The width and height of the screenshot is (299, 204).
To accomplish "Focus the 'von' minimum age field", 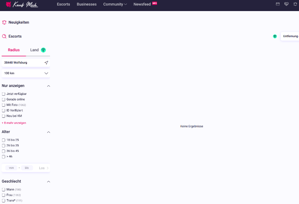I will (x=11, y=168).
